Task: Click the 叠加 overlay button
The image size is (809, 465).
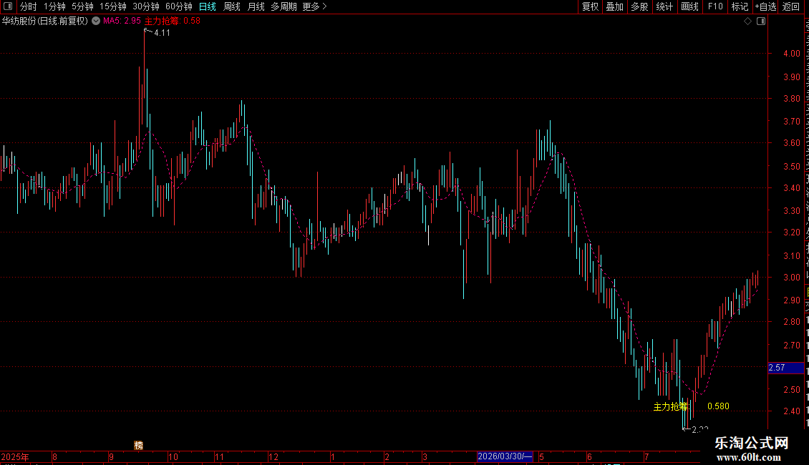Action: pos(615,6)
